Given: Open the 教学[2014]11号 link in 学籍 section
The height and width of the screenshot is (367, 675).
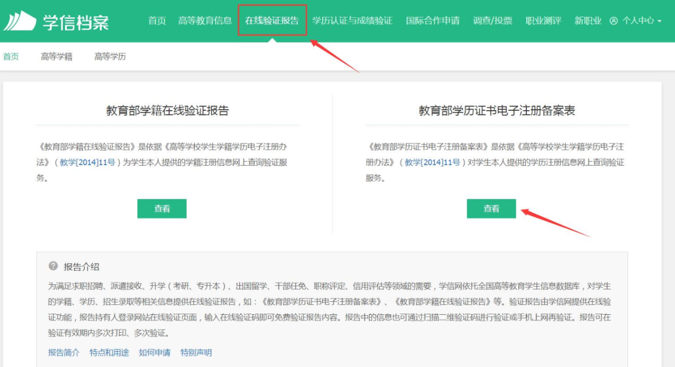Looking at the screenshot, I should tap(88, 162).
